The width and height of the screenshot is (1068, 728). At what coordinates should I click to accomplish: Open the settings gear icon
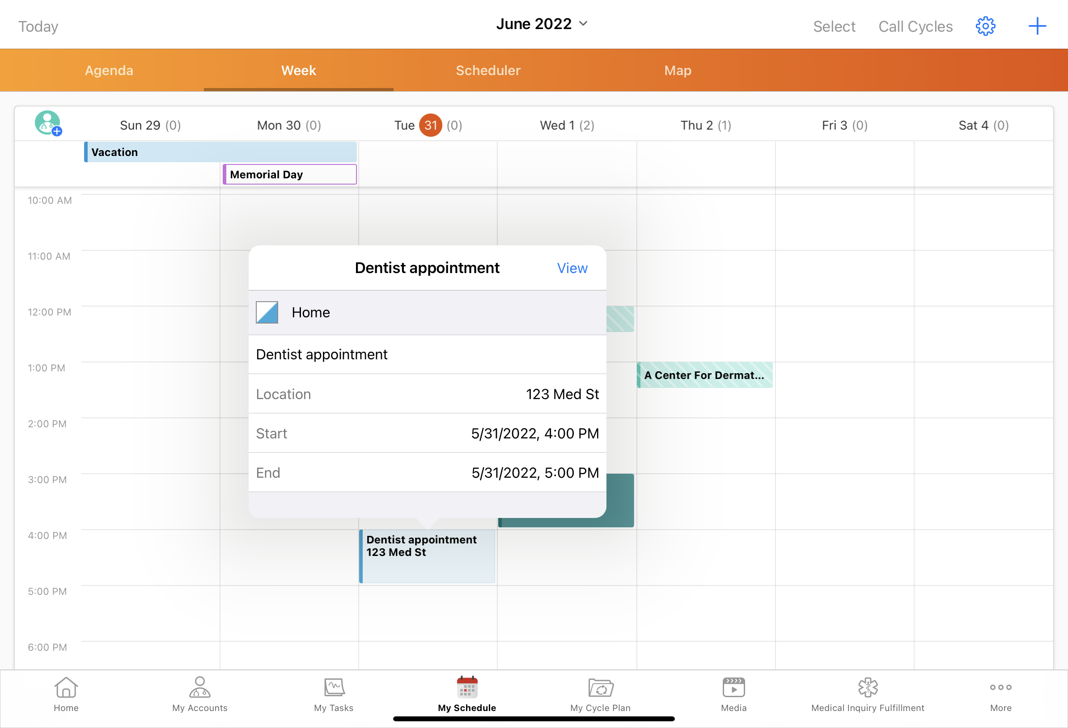985,26
